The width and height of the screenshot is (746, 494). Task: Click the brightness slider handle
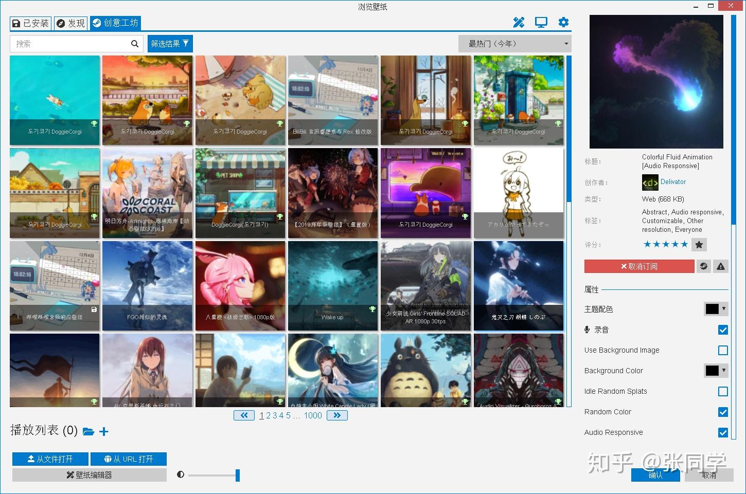tap(238, 475)
